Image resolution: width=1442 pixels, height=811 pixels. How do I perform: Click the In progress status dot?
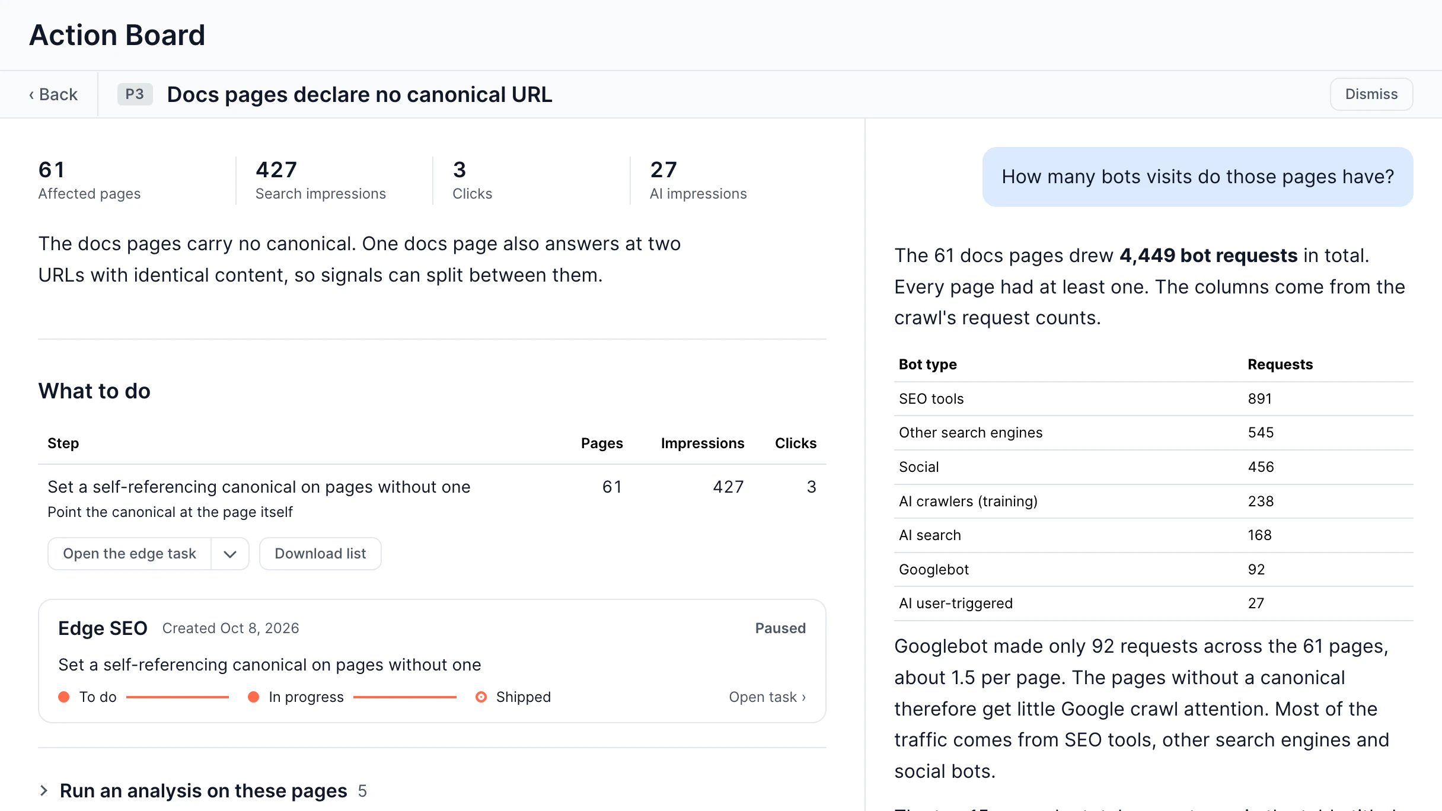point(253,697)
